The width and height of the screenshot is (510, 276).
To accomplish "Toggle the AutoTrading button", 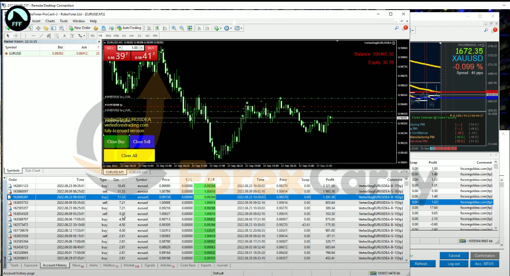I will (x=129, y=28).
